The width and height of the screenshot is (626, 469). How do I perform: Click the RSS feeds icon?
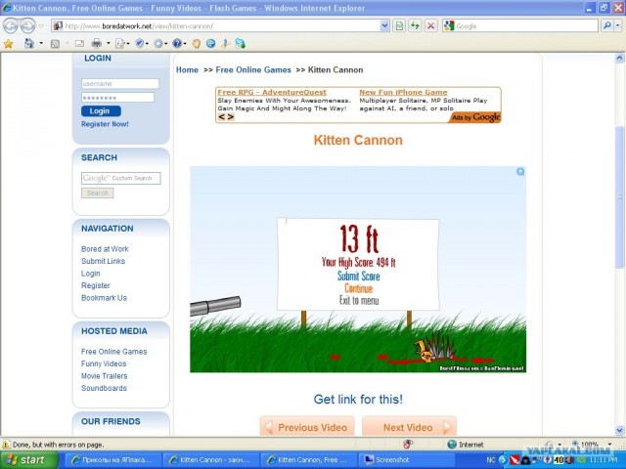pos(55,44)
